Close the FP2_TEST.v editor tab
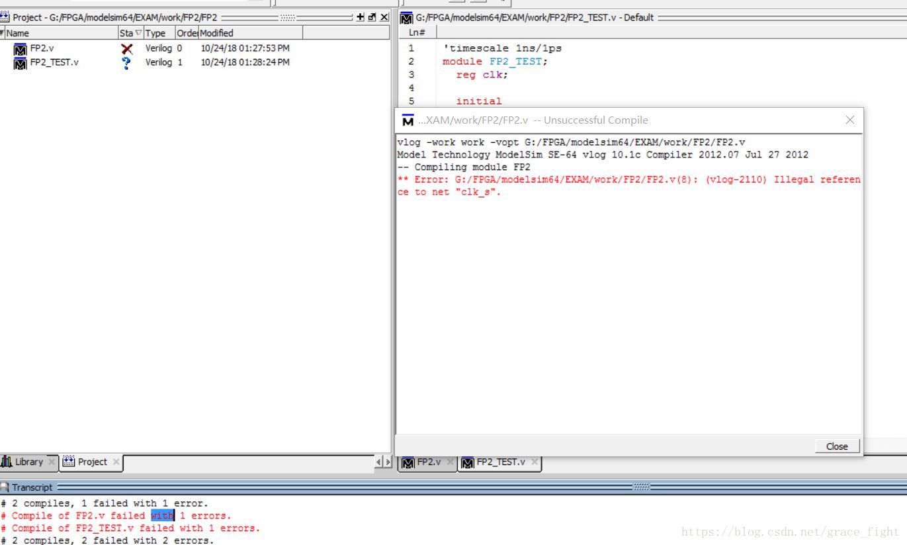The image size is (907, 545). pyautogui.click(x=535, y=462)
